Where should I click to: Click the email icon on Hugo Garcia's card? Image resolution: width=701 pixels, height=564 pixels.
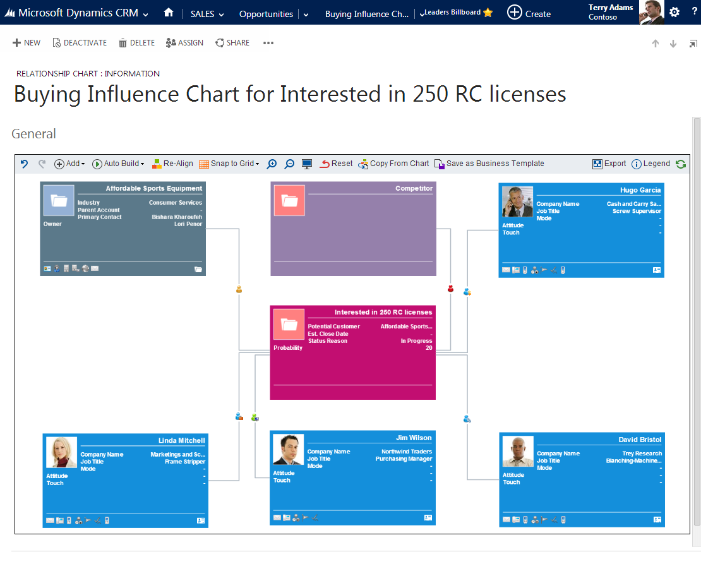506,270
